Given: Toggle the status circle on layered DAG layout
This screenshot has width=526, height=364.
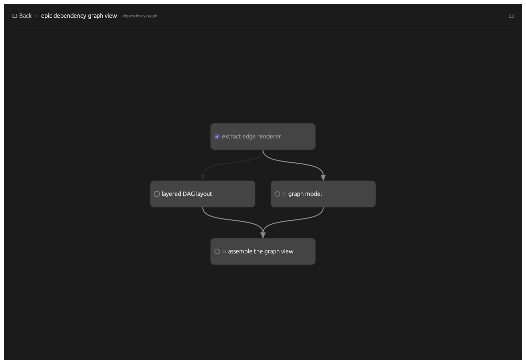Looking at the screenshot, I should [x=157, y=194].
